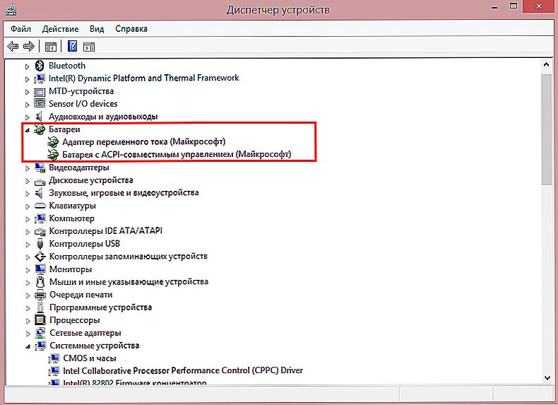Click the Bluetooth category icon

40,66
